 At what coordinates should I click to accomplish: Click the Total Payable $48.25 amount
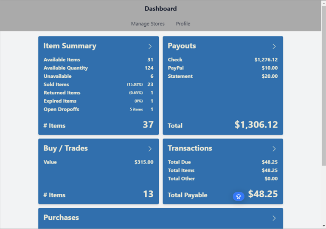click(x=263, y=194)
